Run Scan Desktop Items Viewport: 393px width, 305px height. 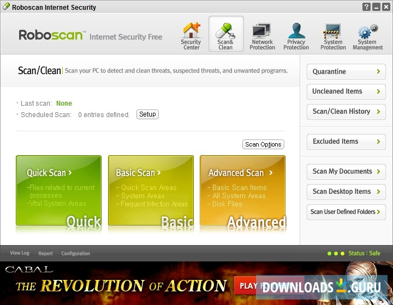(x=346, y=192)
